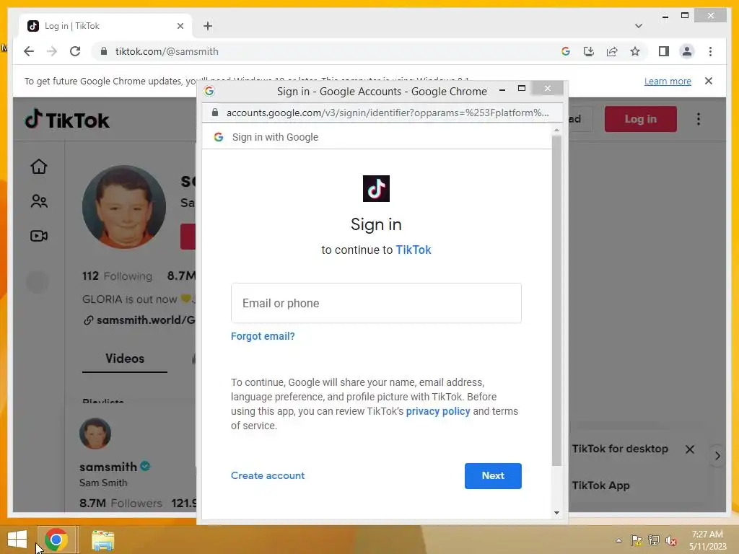
Task: Click the Google icon in the address bar
Action: (566, 51)
